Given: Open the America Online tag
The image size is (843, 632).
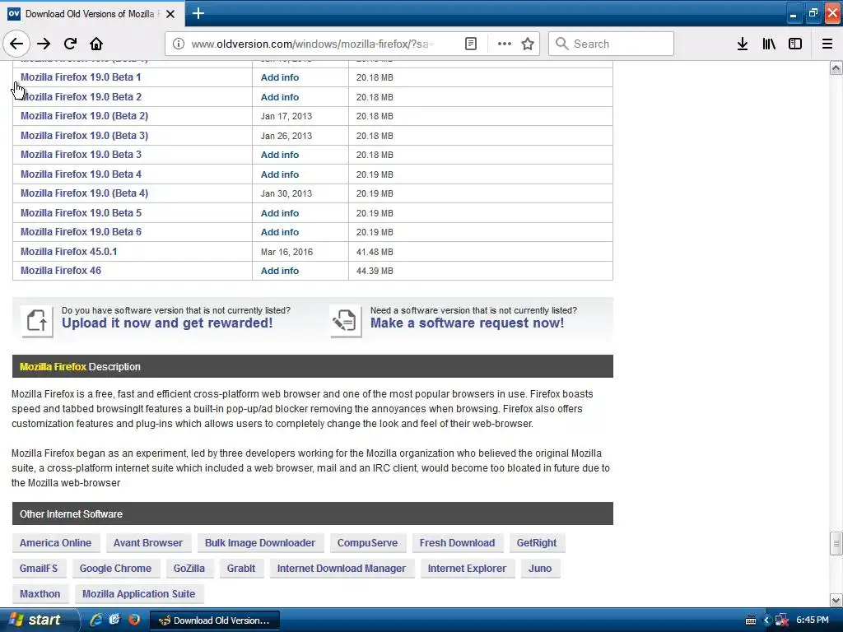Looking at the screenshot, I should tap(55, 543).
